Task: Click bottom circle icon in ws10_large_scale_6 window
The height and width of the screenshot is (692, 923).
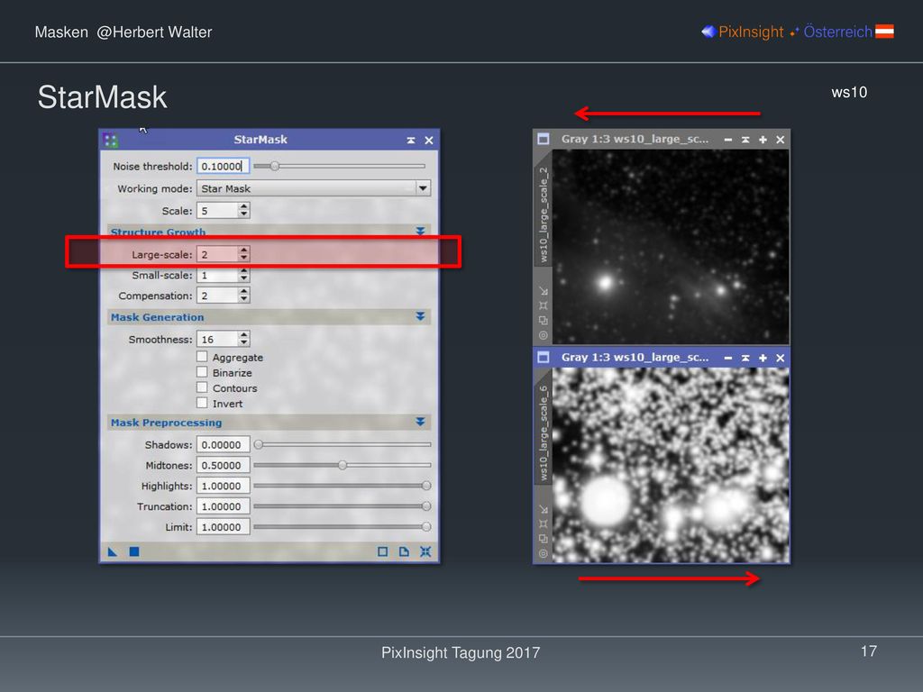Action: coord(544,554)
